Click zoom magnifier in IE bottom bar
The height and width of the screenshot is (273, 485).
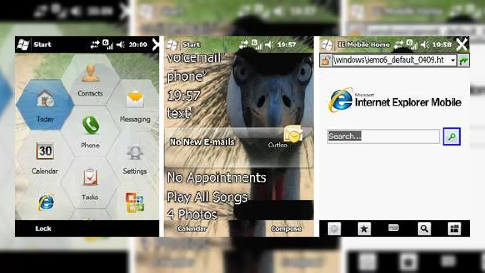(424, 228)
